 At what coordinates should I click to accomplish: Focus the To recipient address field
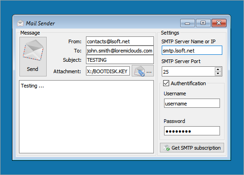(120, 50)
